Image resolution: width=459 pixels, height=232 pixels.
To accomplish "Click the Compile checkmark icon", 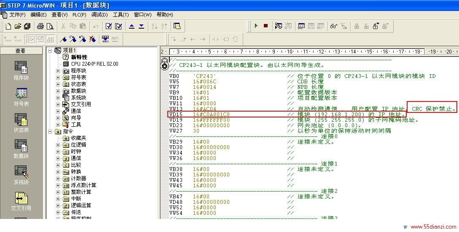I will click(x=109, y=27).
